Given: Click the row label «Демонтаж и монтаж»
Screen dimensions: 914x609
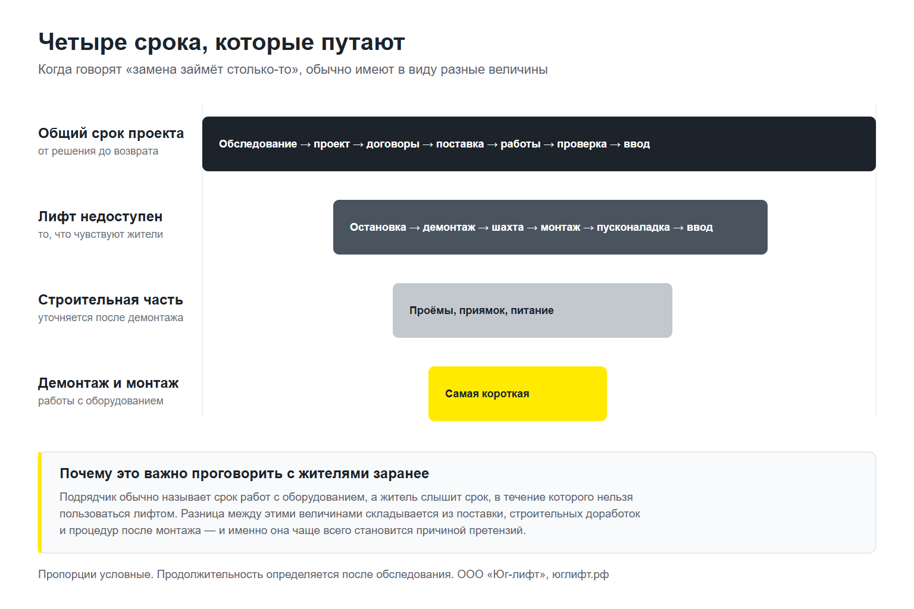Looking at the screenshot, I should 108,383.
